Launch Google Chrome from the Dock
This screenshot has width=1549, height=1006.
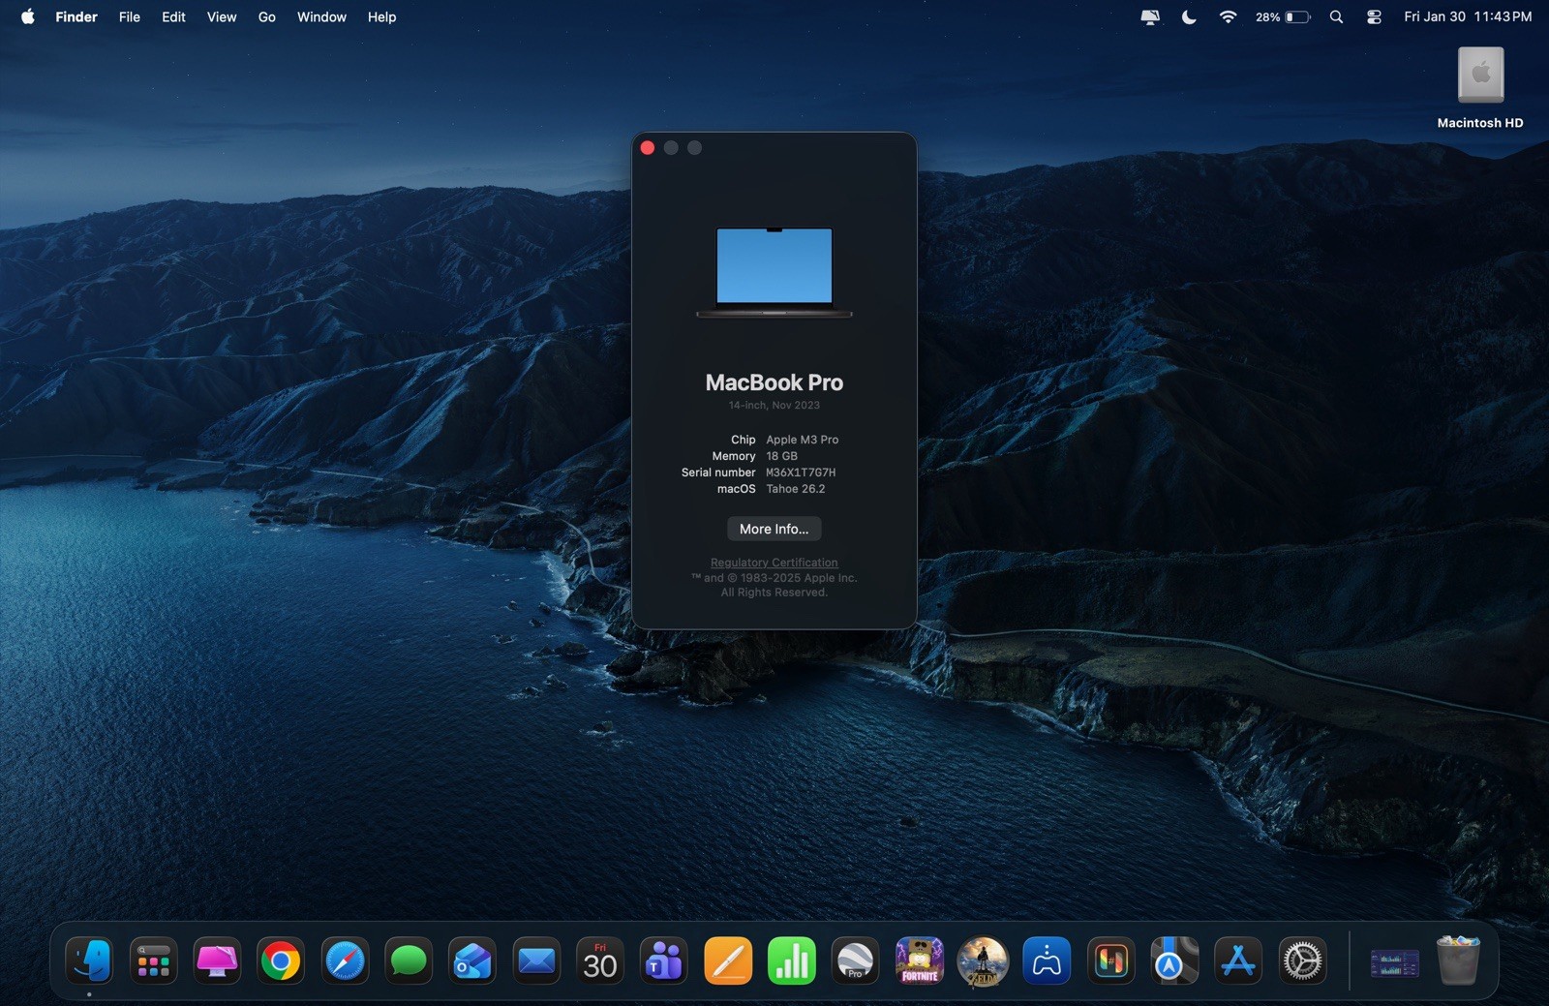click(281, 961)
